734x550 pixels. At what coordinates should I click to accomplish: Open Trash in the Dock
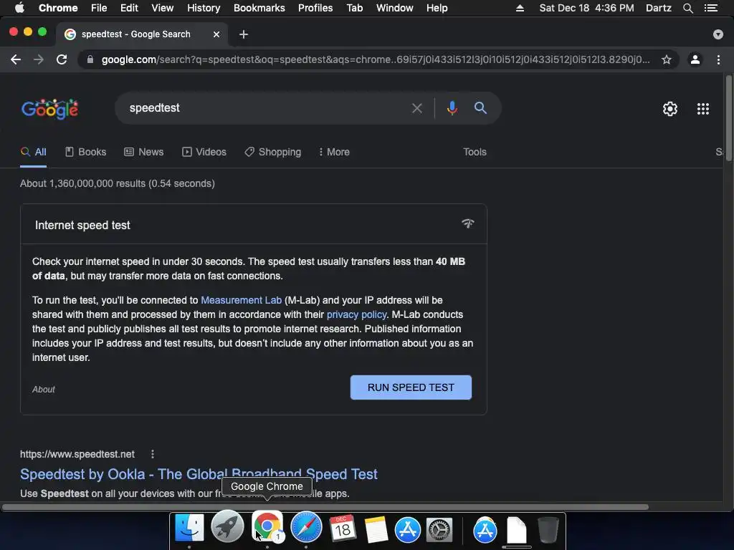[548, 530]
